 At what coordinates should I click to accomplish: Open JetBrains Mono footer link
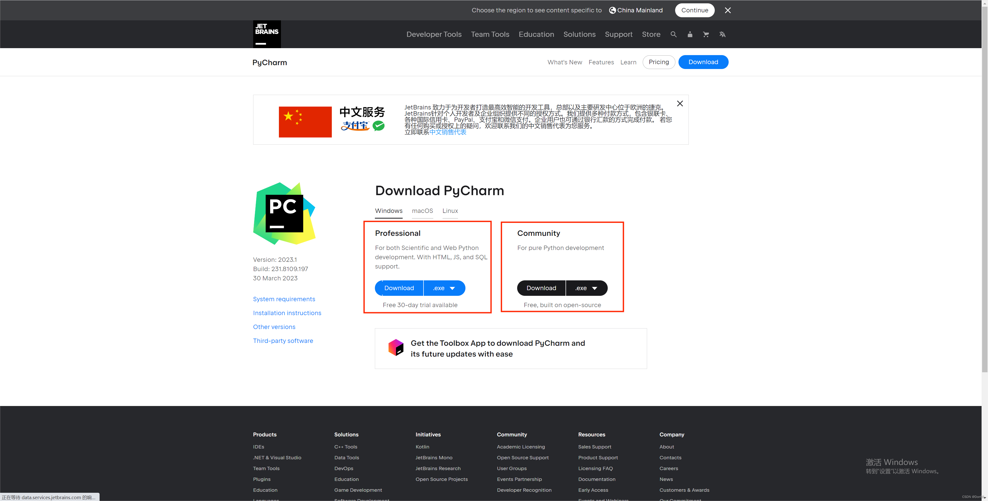click(434, 457)
